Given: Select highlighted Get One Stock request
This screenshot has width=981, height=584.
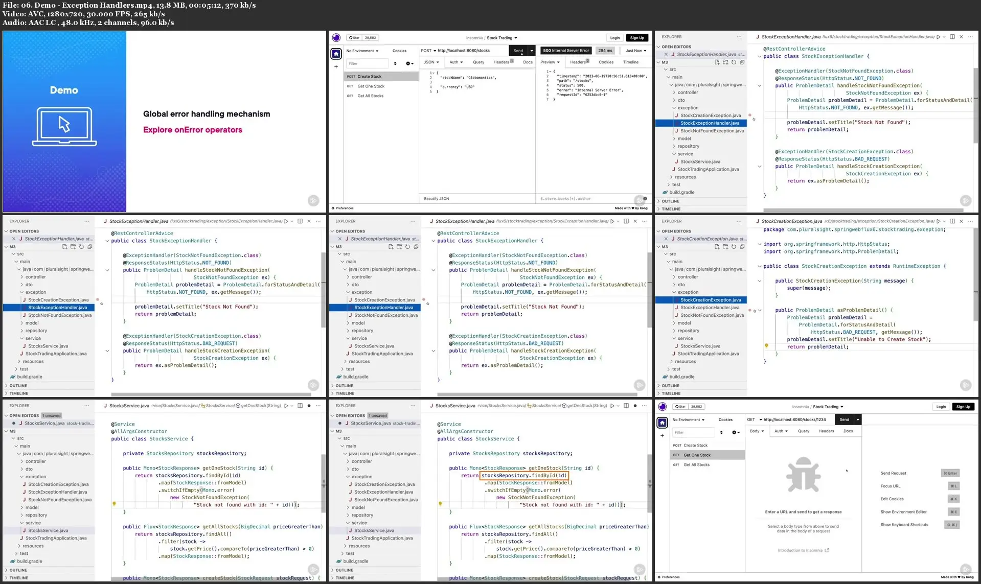Looking at the screenshot, I should coord(708,455).
